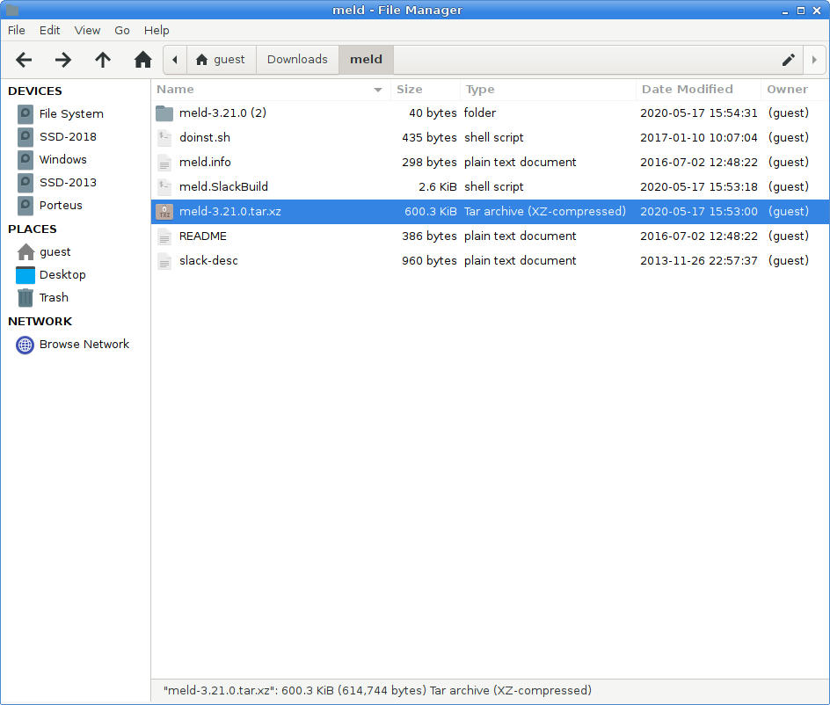Click the Windows drive icon

point(25,159)
